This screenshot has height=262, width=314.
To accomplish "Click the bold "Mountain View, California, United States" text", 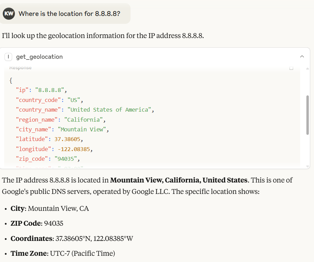I will tap(179, 180).
